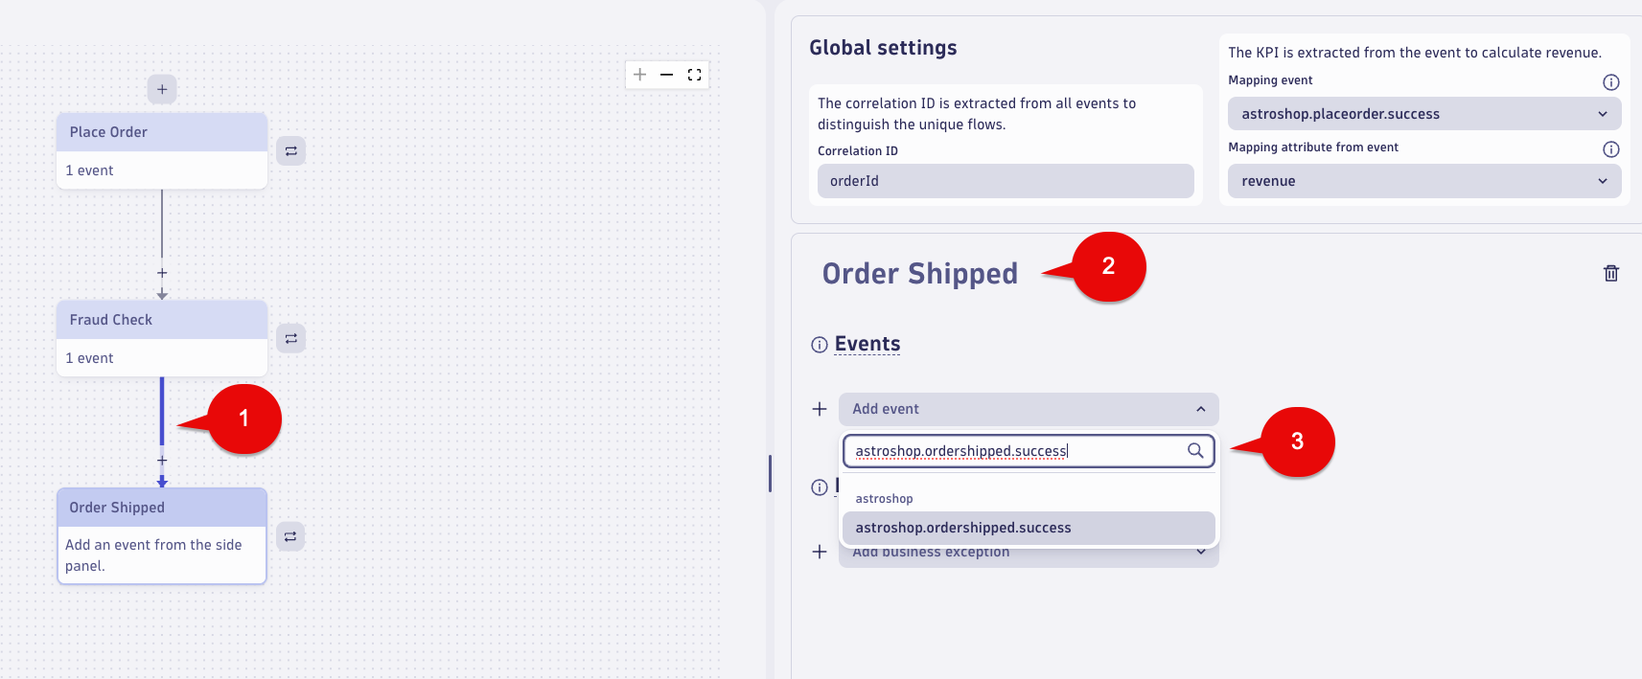
Task: Click the event search input box
Action: pos(1016,451)
